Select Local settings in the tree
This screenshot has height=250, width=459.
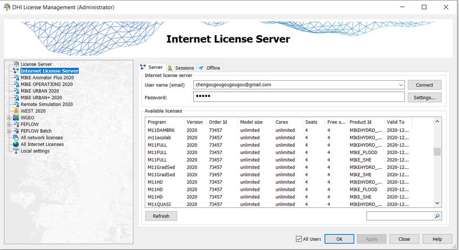[x=35, y=151]
